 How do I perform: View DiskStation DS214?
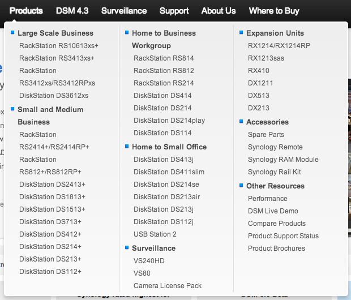click(162, 108)
